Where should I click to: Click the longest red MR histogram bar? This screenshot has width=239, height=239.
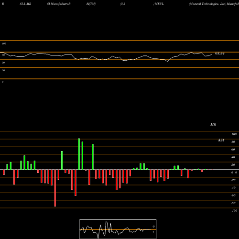click(55, 188)
